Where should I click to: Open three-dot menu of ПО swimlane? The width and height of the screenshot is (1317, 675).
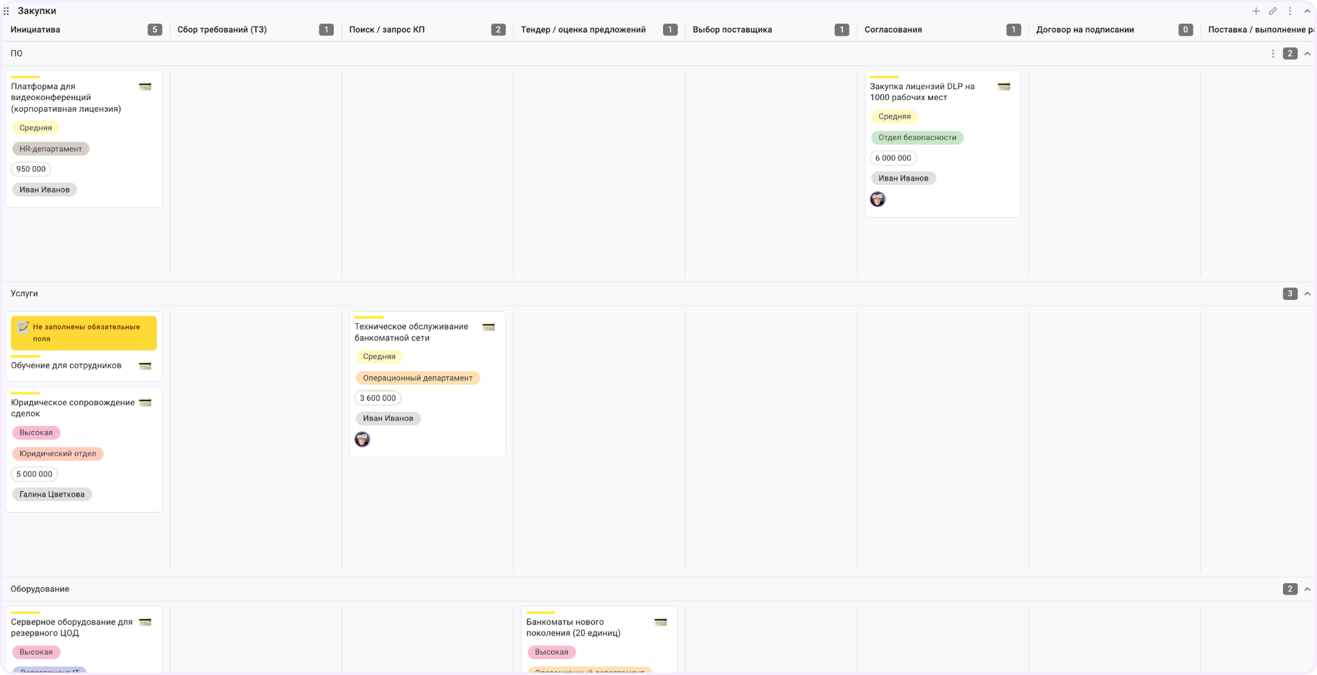(x=1272, y=54)
